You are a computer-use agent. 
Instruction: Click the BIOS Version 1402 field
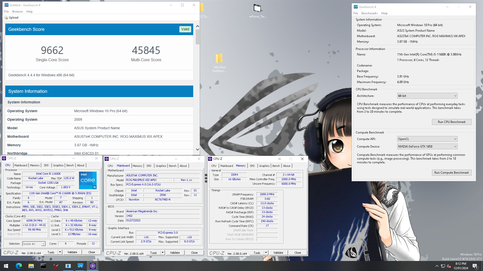coord(163,216)
